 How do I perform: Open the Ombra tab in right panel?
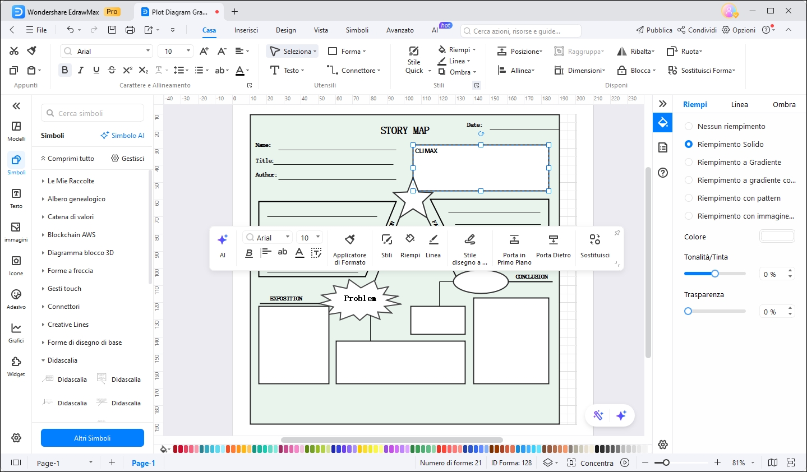[x=783, y=104]
